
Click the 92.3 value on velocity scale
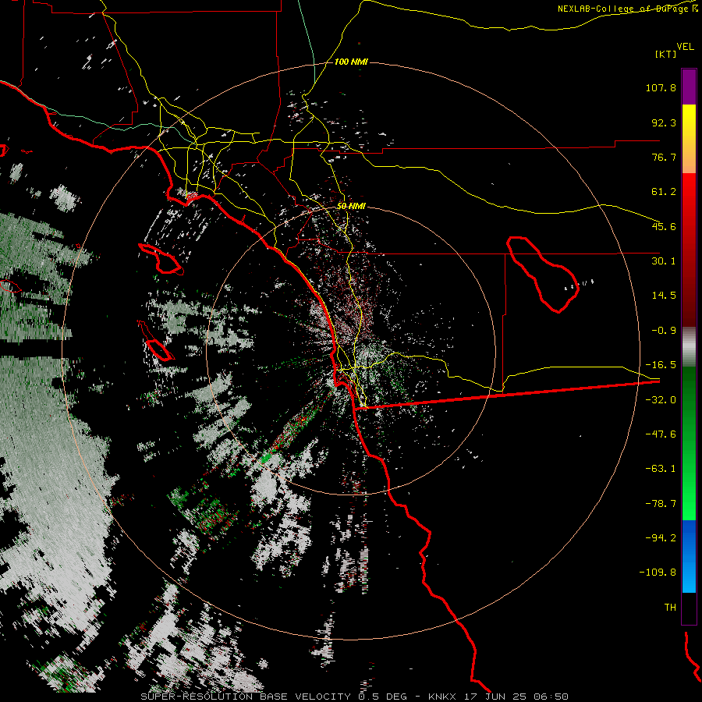coord(664,122)
